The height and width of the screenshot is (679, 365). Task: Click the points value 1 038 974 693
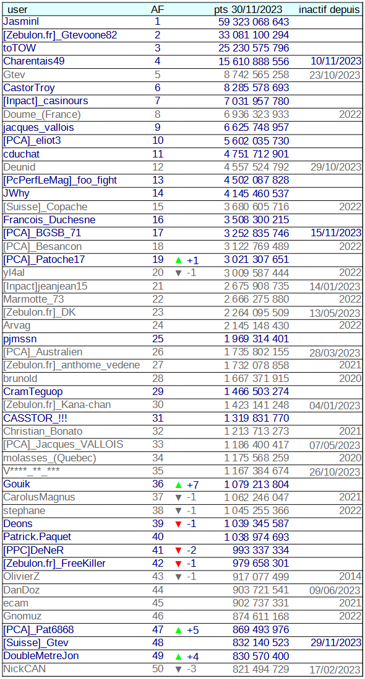257,537
